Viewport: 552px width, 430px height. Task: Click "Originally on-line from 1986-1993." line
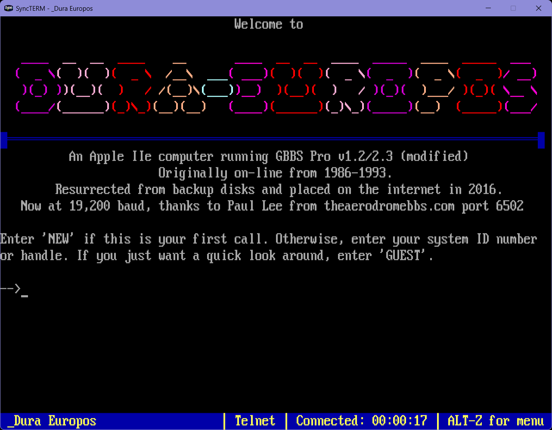point(276,173)
